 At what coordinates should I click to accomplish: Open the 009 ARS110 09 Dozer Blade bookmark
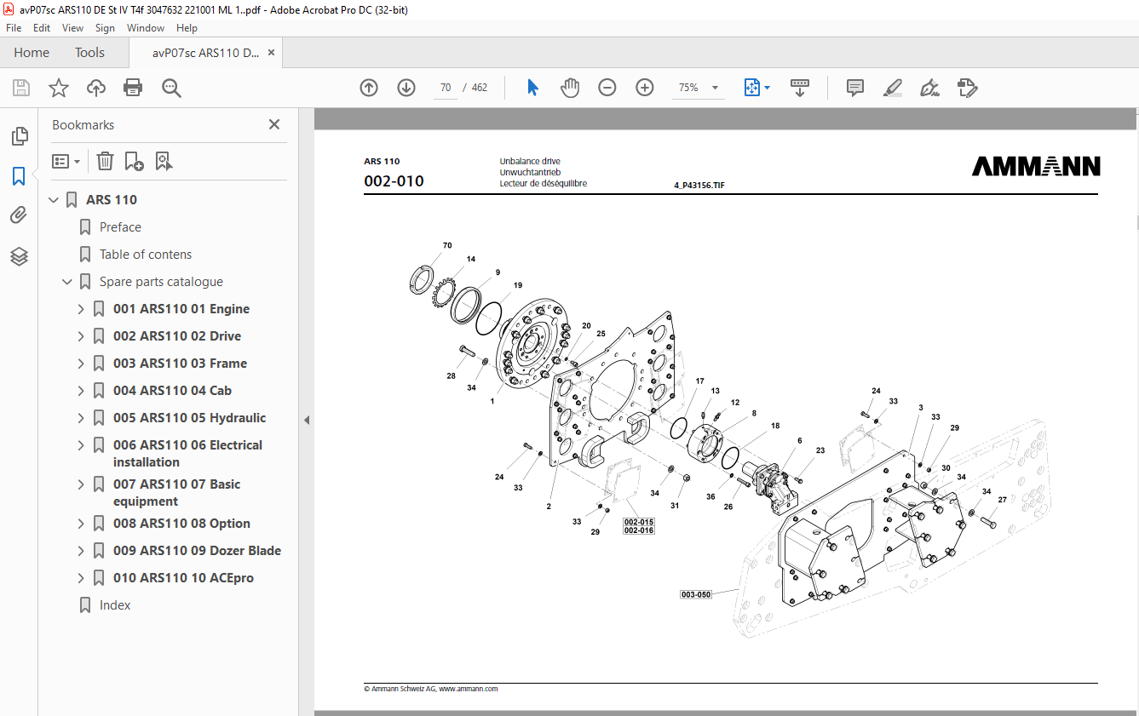197,551
